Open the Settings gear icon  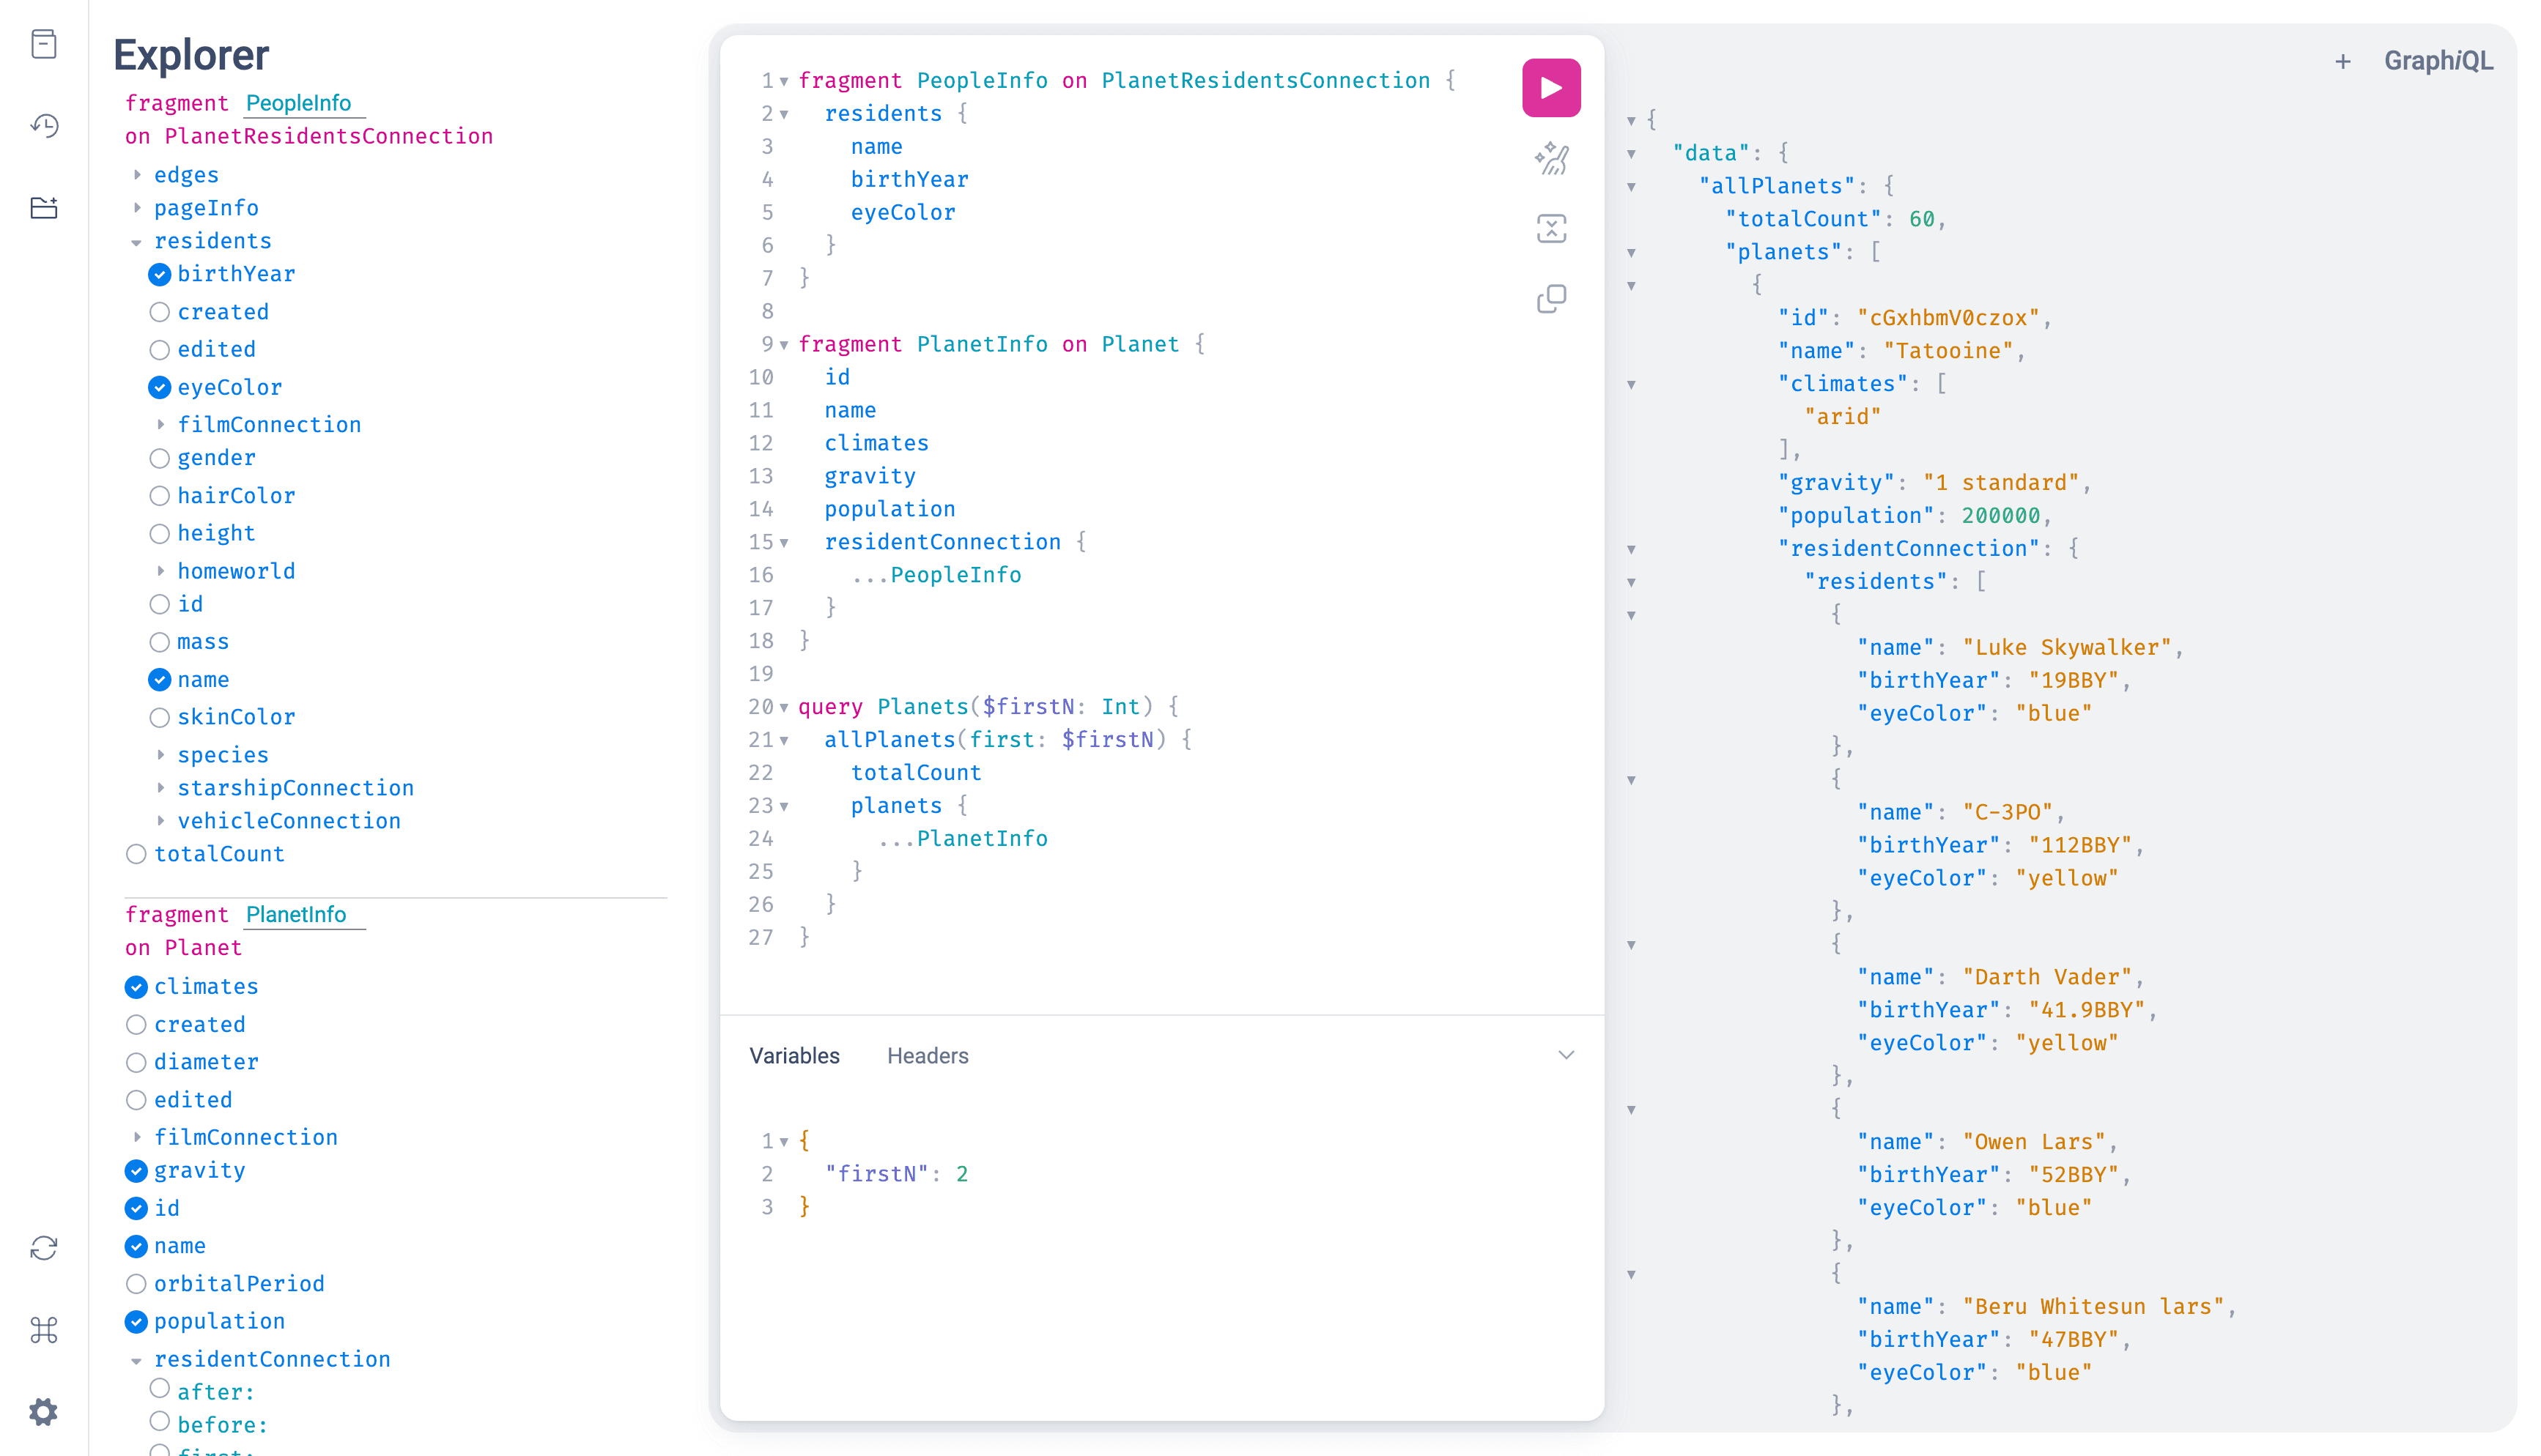pyautogui.click(x=44, y=1412)
